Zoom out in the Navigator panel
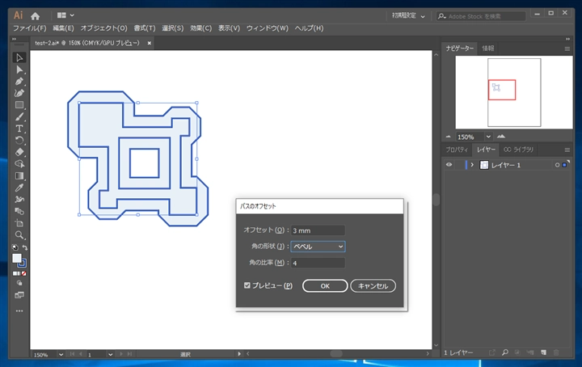Viewport: 582px width, 367px height. coord(449,137)
